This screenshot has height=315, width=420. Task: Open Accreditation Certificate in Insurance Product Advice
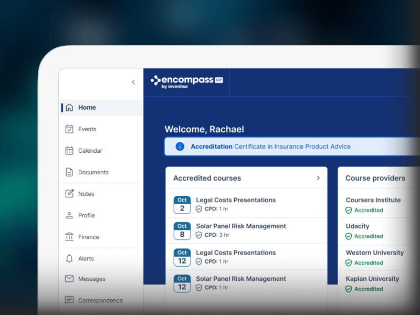click(x=270, y=146)
